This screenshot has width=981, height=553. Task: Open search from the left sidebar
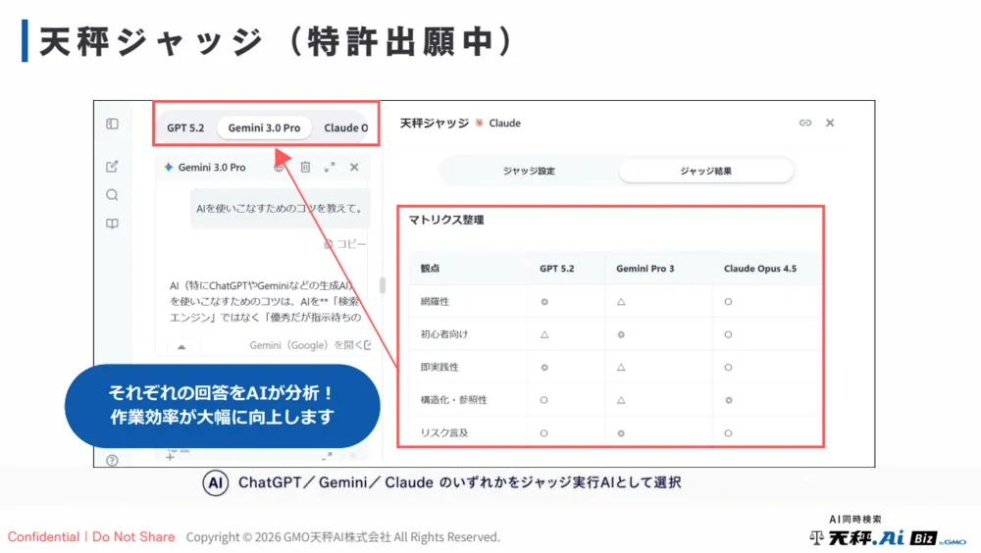point(112,195)
